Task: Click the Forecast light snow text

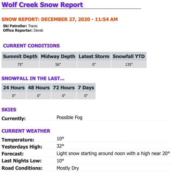Action: point(113,153)
